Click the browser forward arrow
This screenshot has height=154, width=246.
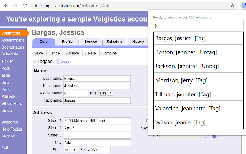pos(15,6)
